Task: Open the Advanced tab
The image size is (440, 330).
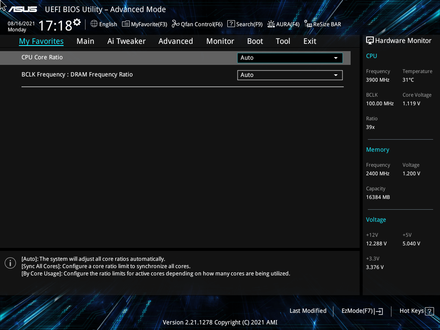Action: pos(176,41)
